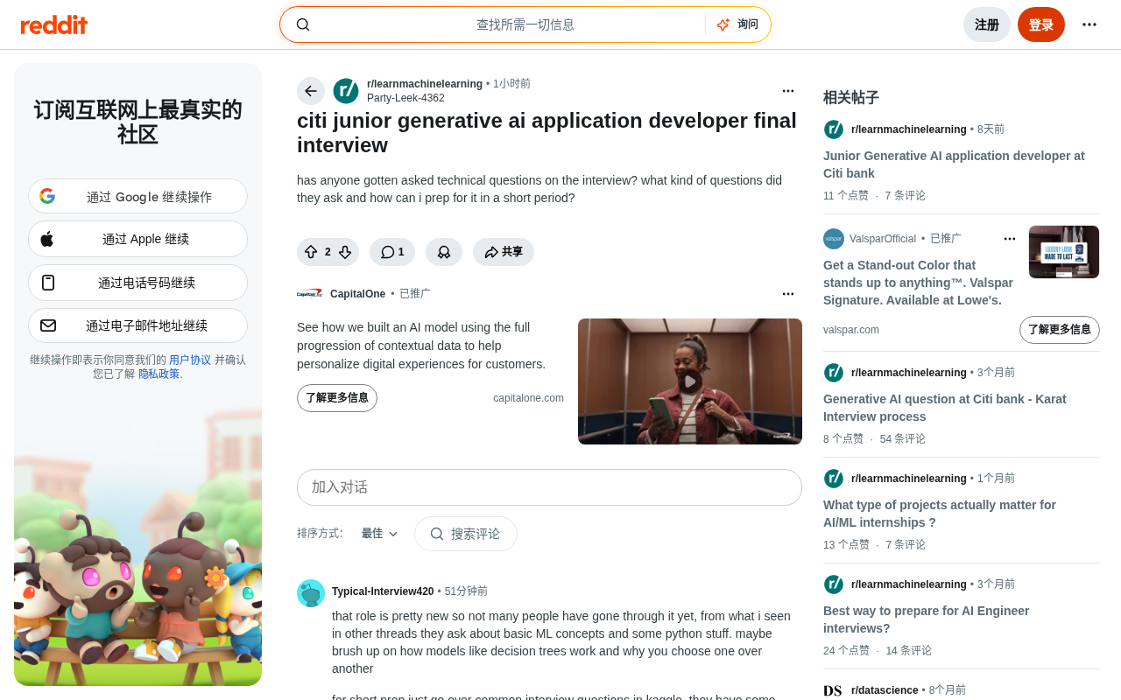Open the 用户协议 user agreement link
This screenshot has height=700, width=1121.
(190, 360)
